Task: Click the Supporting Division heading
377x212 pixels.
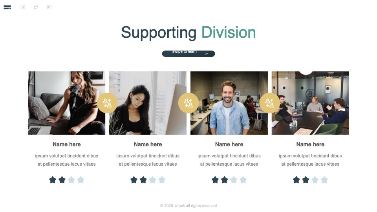Action: (x=188, y=33)
